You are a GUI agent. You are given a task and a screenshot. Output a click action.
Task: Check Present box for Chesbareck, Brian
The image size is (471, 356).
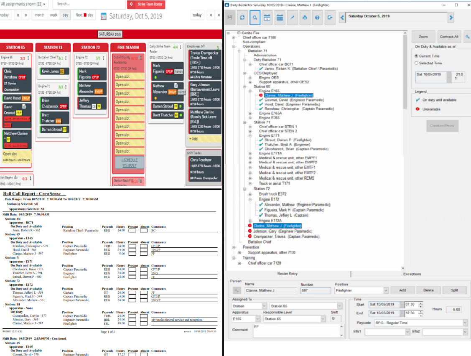tap(132, 270)
